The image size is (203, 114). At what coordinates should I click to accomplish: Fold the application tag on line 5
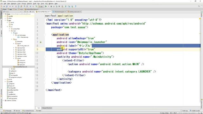click(x=44, y=35)
